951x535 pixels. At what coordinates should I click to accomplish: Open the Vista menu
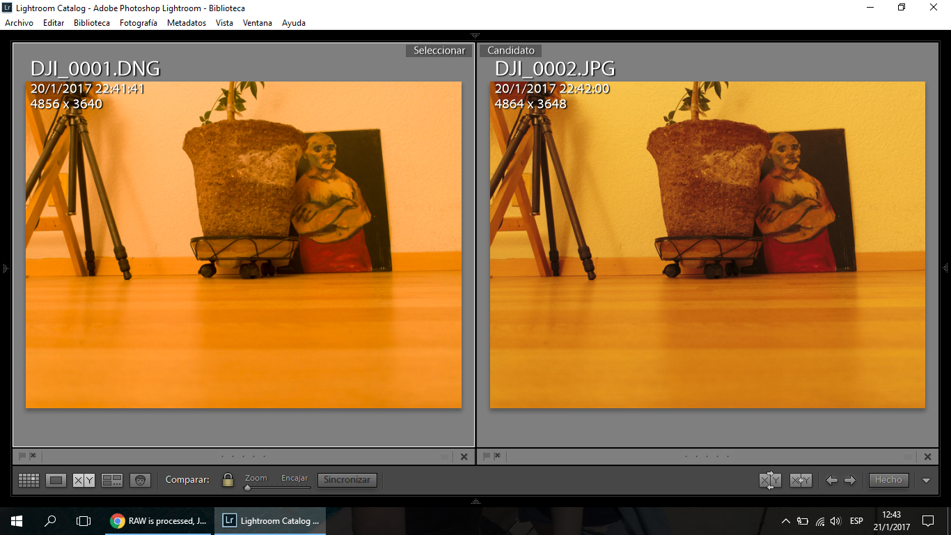(x=224, y=23)
